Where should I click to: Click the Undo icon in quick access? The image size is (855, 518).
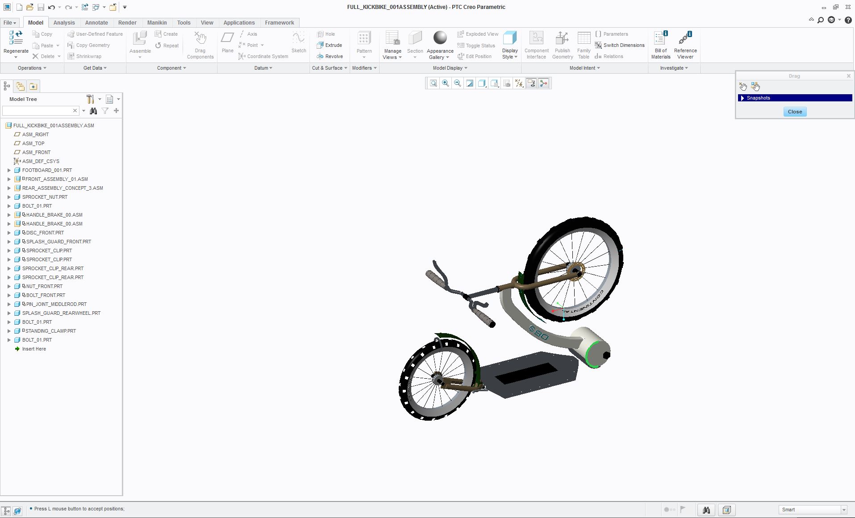(52, 7)
